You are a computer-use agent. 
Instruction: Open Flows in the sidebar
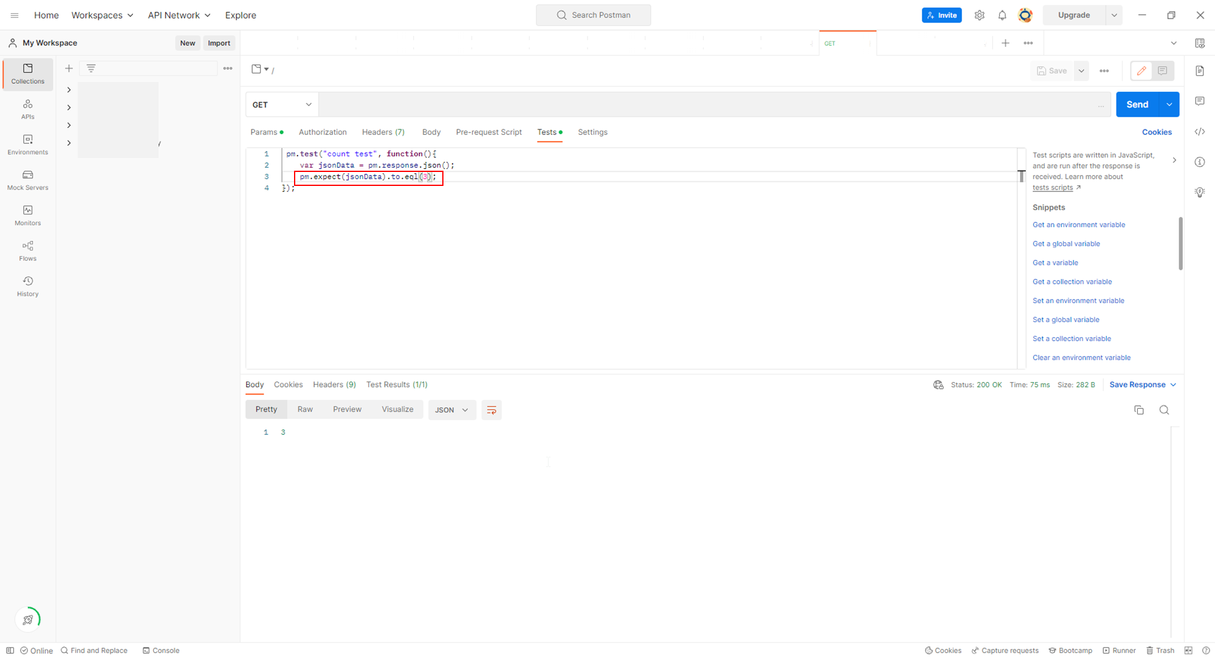coord(27,250)
